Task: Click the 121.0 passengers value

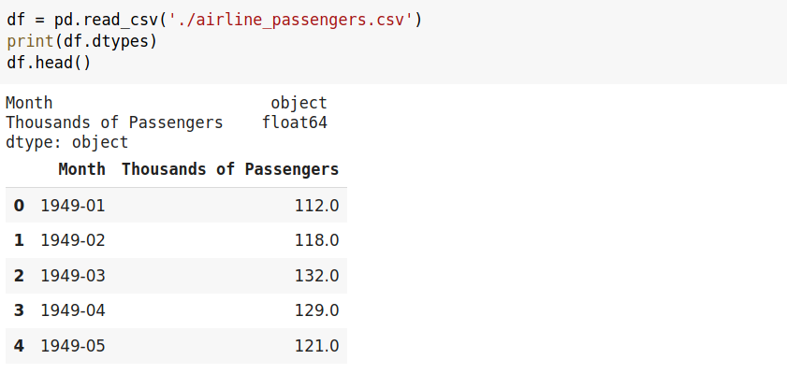Action: pos(315,346)
